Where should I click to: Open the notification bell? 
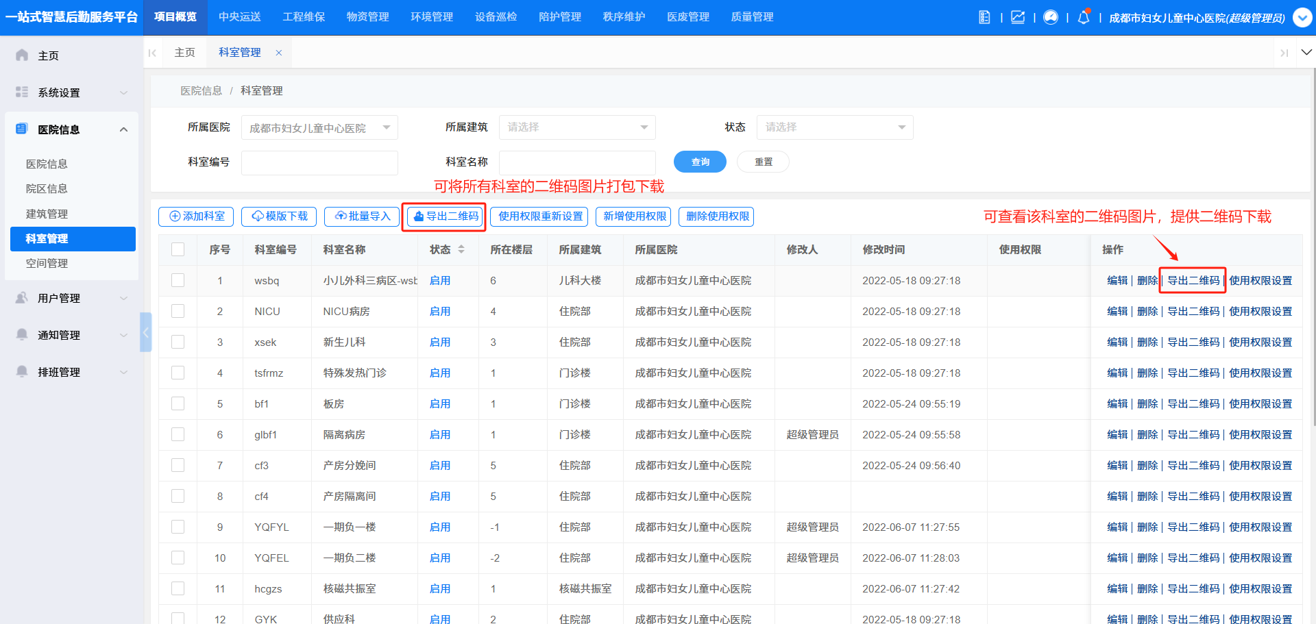(x=1084, y=17)
